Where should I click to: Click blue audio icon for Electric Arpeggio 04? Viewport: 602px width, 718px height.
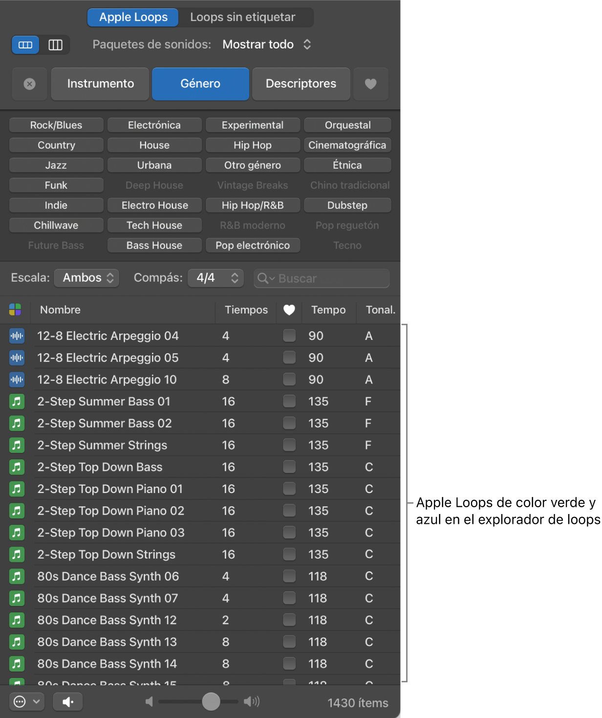[x=17, y=336]
